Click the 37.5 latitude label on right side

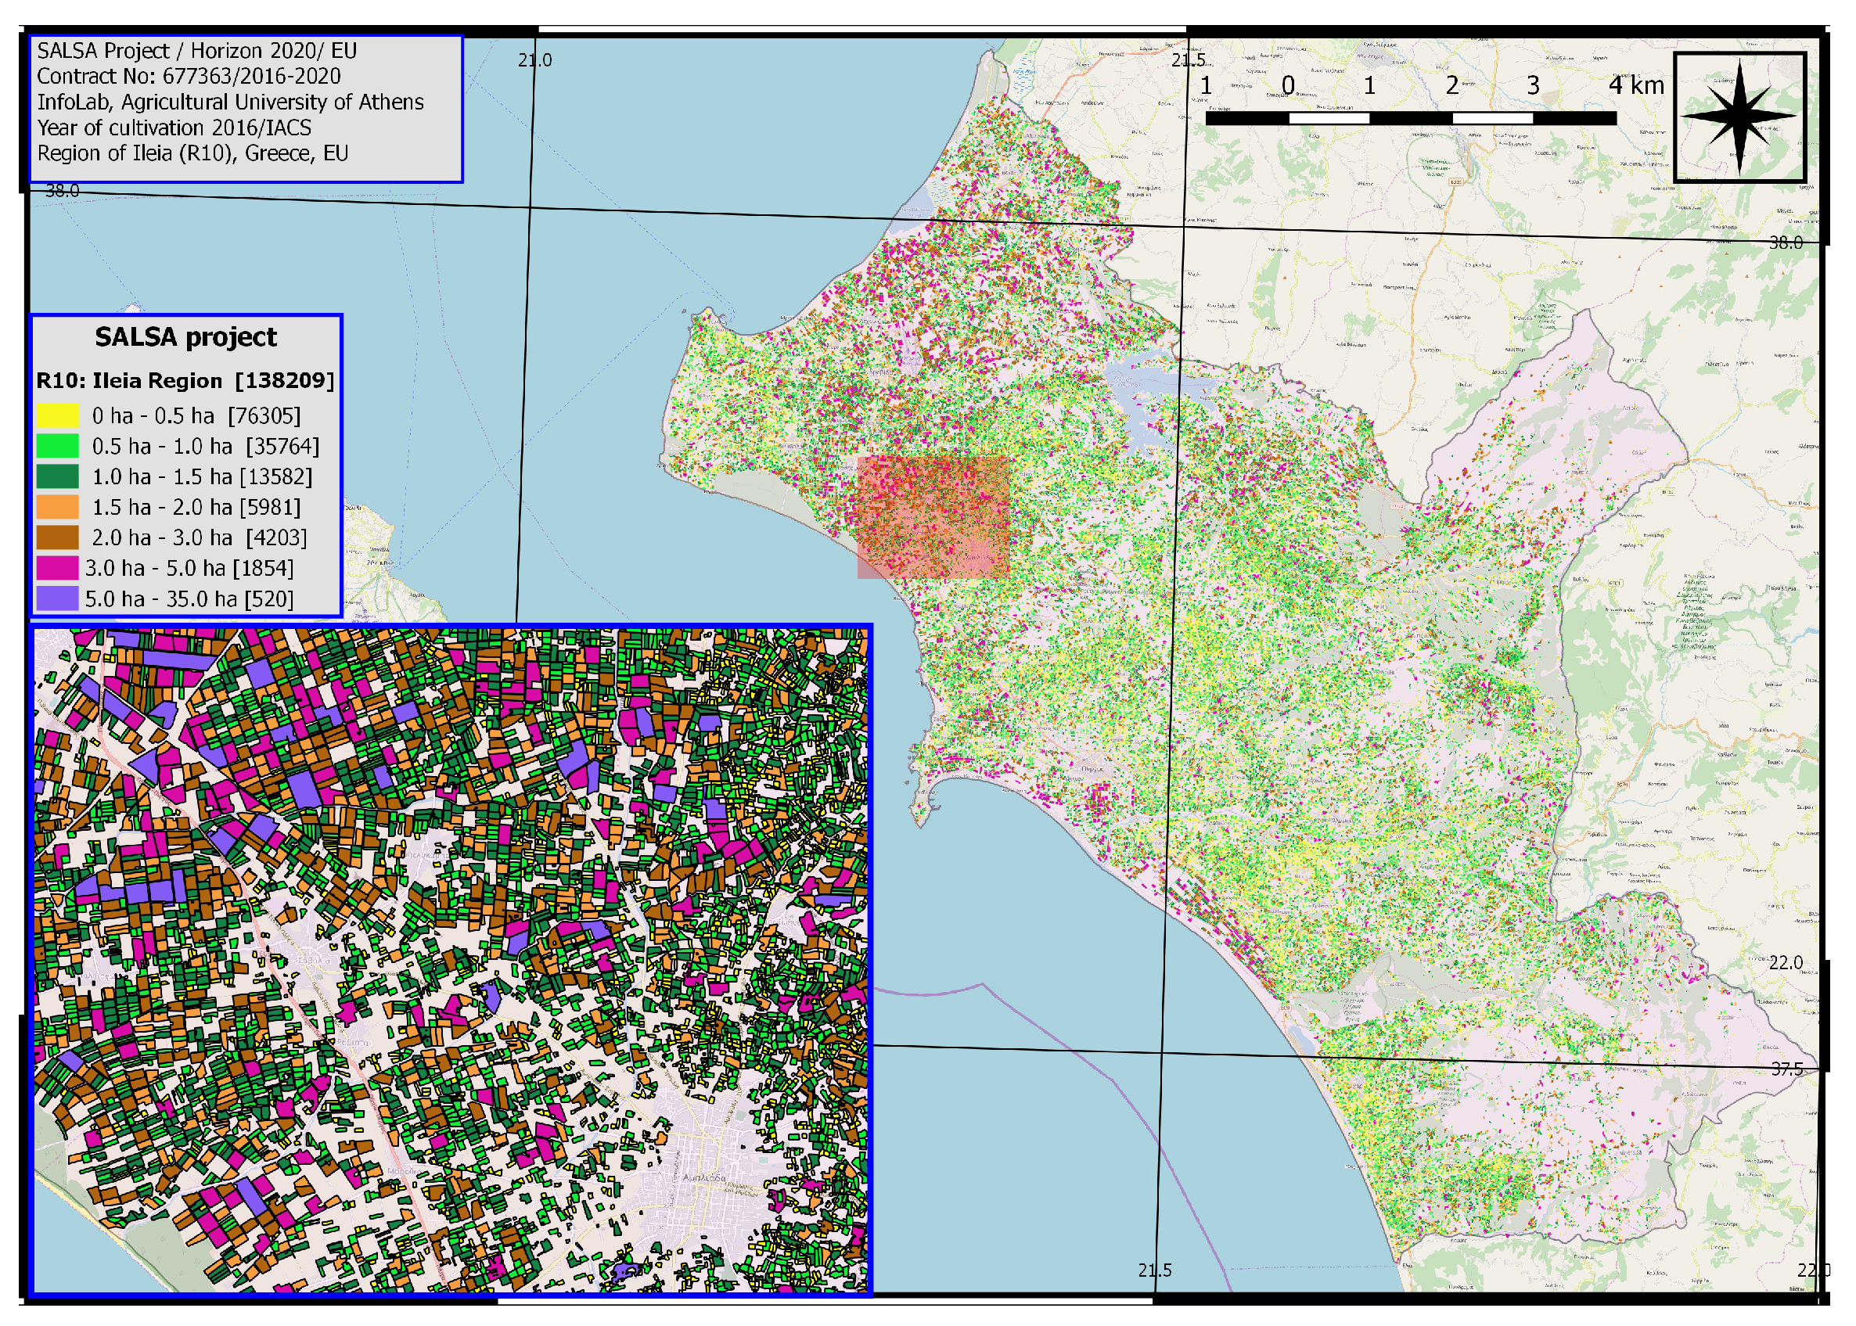(x=1786, y=1069)
